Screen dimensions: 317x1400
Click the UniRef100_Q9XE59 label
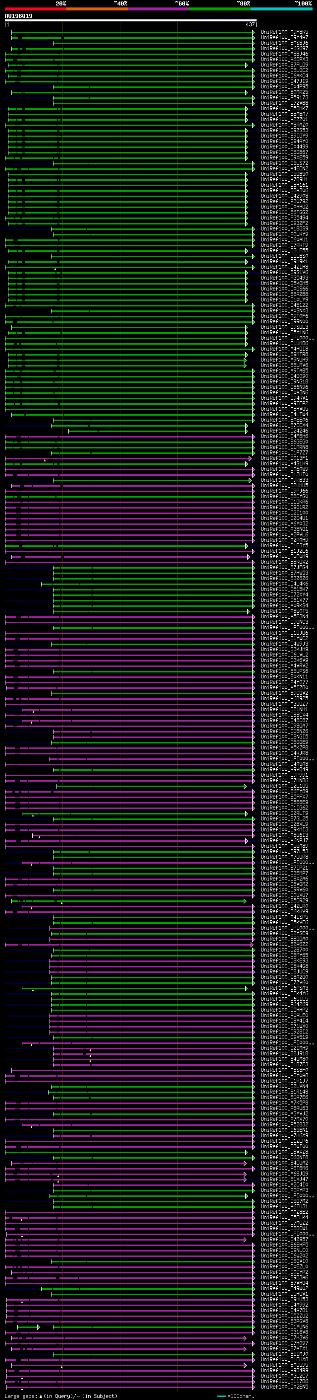click(284, 157)
